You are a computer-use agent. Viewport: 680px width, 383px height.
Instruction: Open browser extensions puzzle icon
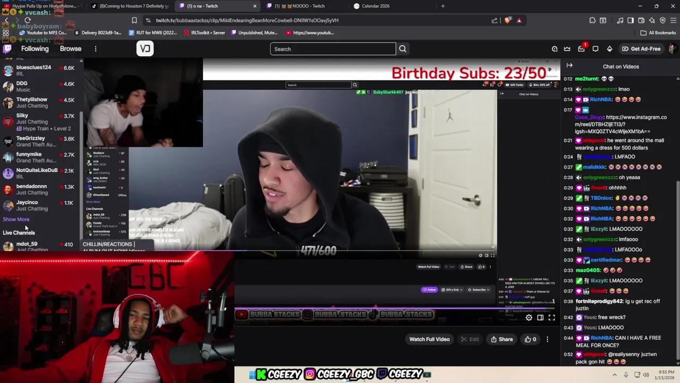pyautogui.click(x=592, y=20)
